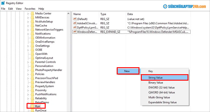Select Expandable String Value option
This screenshot has width=210, height=112.
162,102
